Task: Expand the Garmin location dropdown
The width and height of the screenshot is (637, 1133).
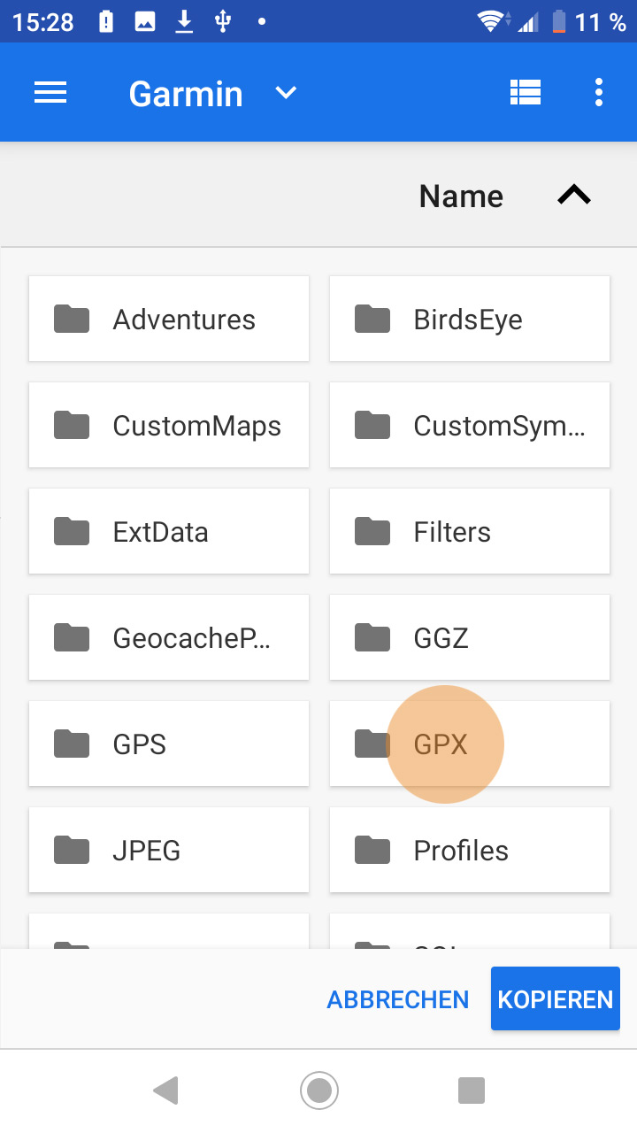Action: (x=285, y=93)
